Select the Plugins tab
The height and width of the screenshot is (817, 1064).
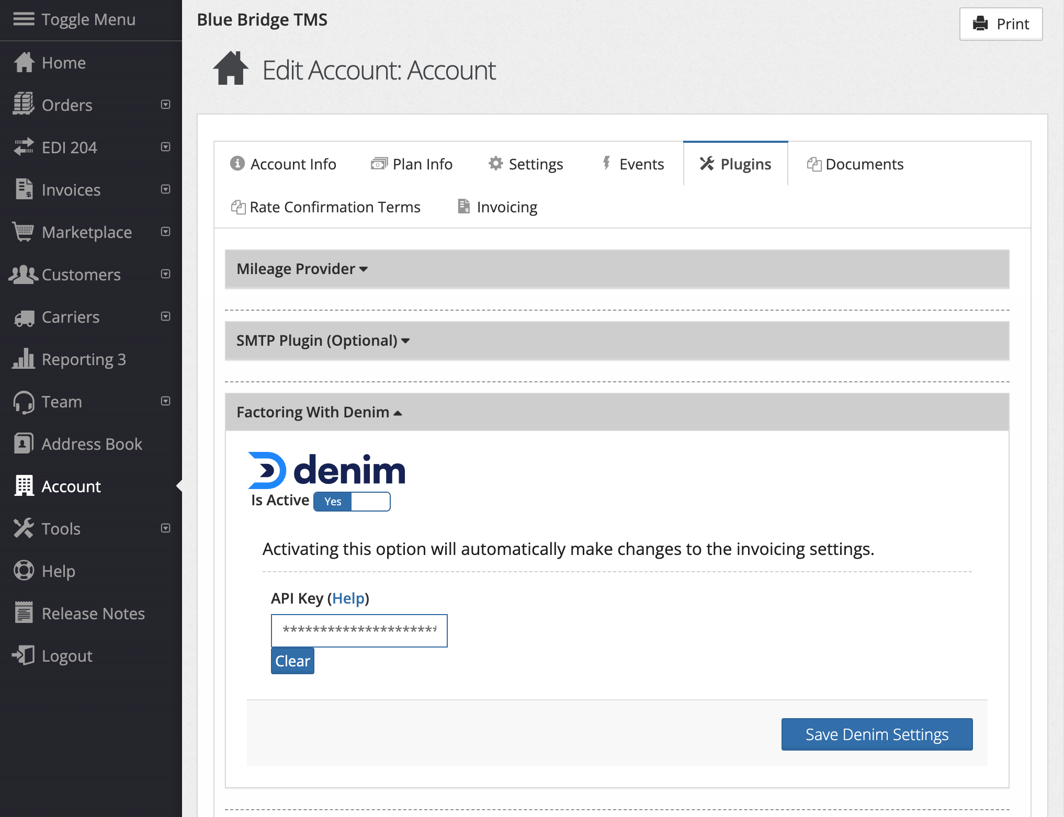735,164
